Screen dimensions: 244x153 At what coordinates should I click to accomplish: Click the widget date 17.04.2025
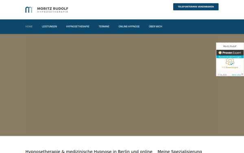click(x=222, y=75)
